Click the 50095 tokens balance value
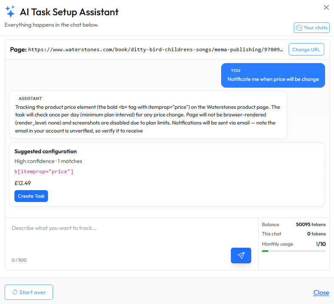The height and width of the screenshot is (304, 334). pyautogui.click(x=311, y=224)
